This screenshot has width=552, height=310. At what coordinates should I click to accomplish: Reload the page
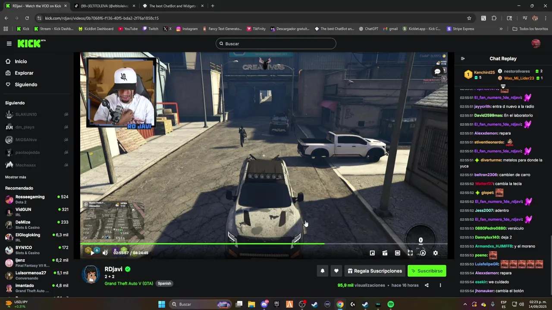[27, 18]
